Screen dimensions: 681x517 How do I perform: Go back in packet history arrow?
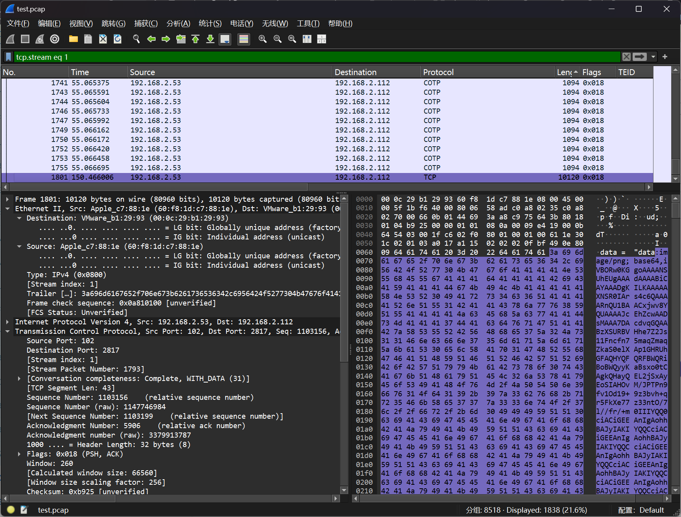151,39
